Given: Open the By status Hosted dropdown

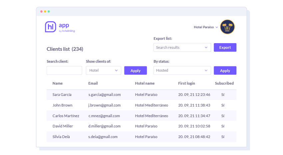Looking at the screenshot, I should click(x=182, y=70).
